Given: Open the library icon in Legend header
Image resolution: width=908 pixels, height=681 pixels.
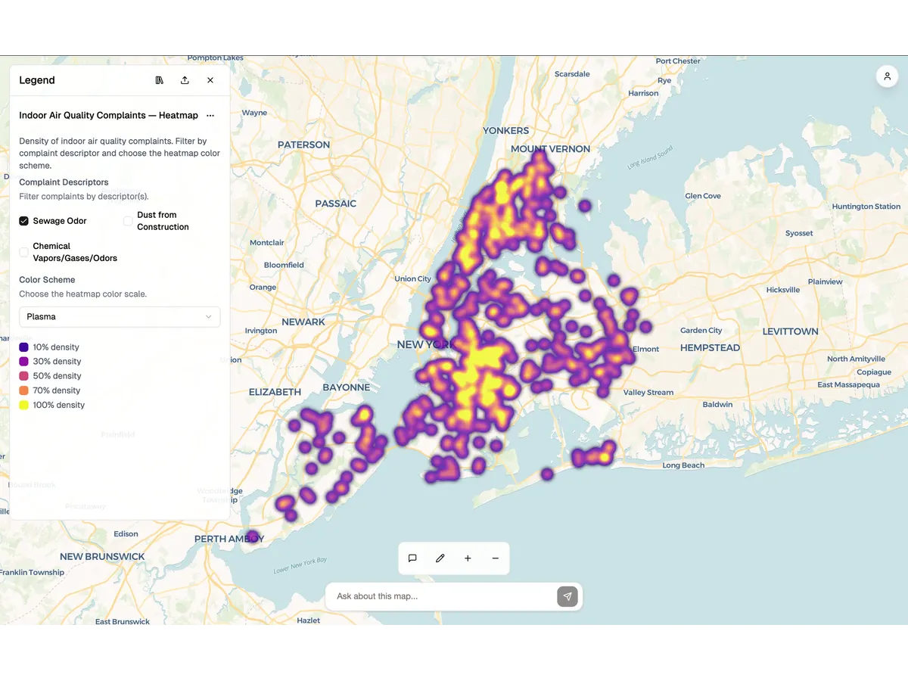Looking at the screenshot, I should point(160,80).
